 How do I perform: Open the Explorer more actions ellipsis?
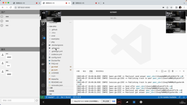[70, 22]
